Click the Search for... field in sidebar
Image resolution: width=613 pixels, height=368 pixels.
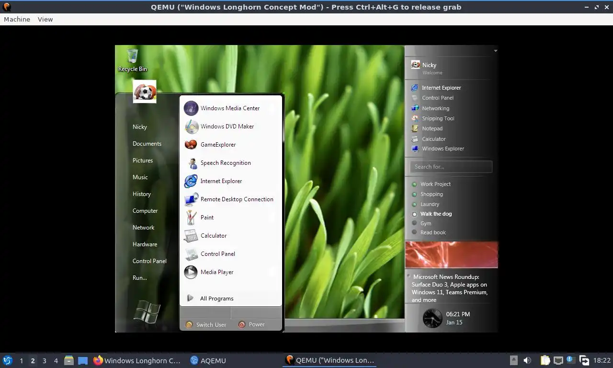(451, 167)
